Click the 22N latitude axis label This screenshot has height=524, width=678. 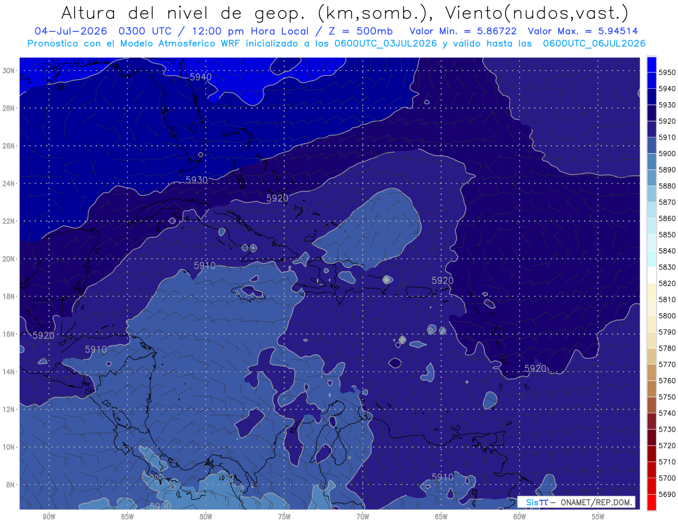coord(8,221)
